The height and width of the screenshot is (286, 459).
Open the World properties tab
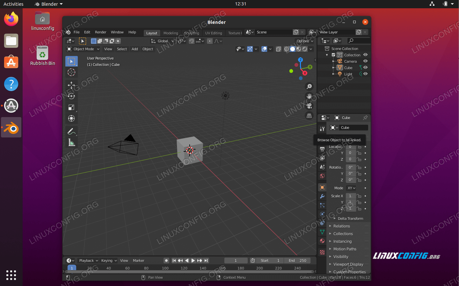pos(322,176)
